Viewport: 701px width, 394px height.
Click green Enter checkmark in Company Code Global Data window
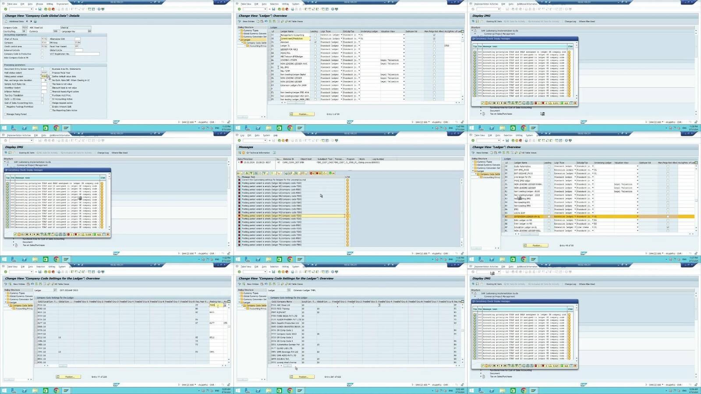tap(6, 9)
